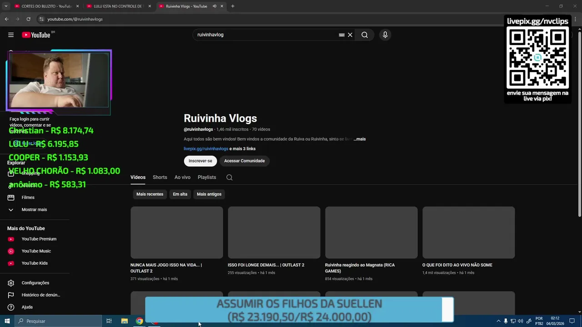Filter videos by Mais antigos
Image resolution: width=582 pixels, height=327 pixels.
coord(209,194)
